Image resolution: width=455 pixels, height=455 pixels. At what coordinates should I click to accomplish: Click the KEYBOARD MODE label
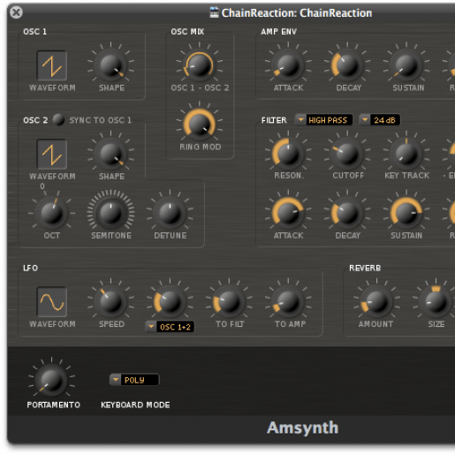tap(135, 405)
